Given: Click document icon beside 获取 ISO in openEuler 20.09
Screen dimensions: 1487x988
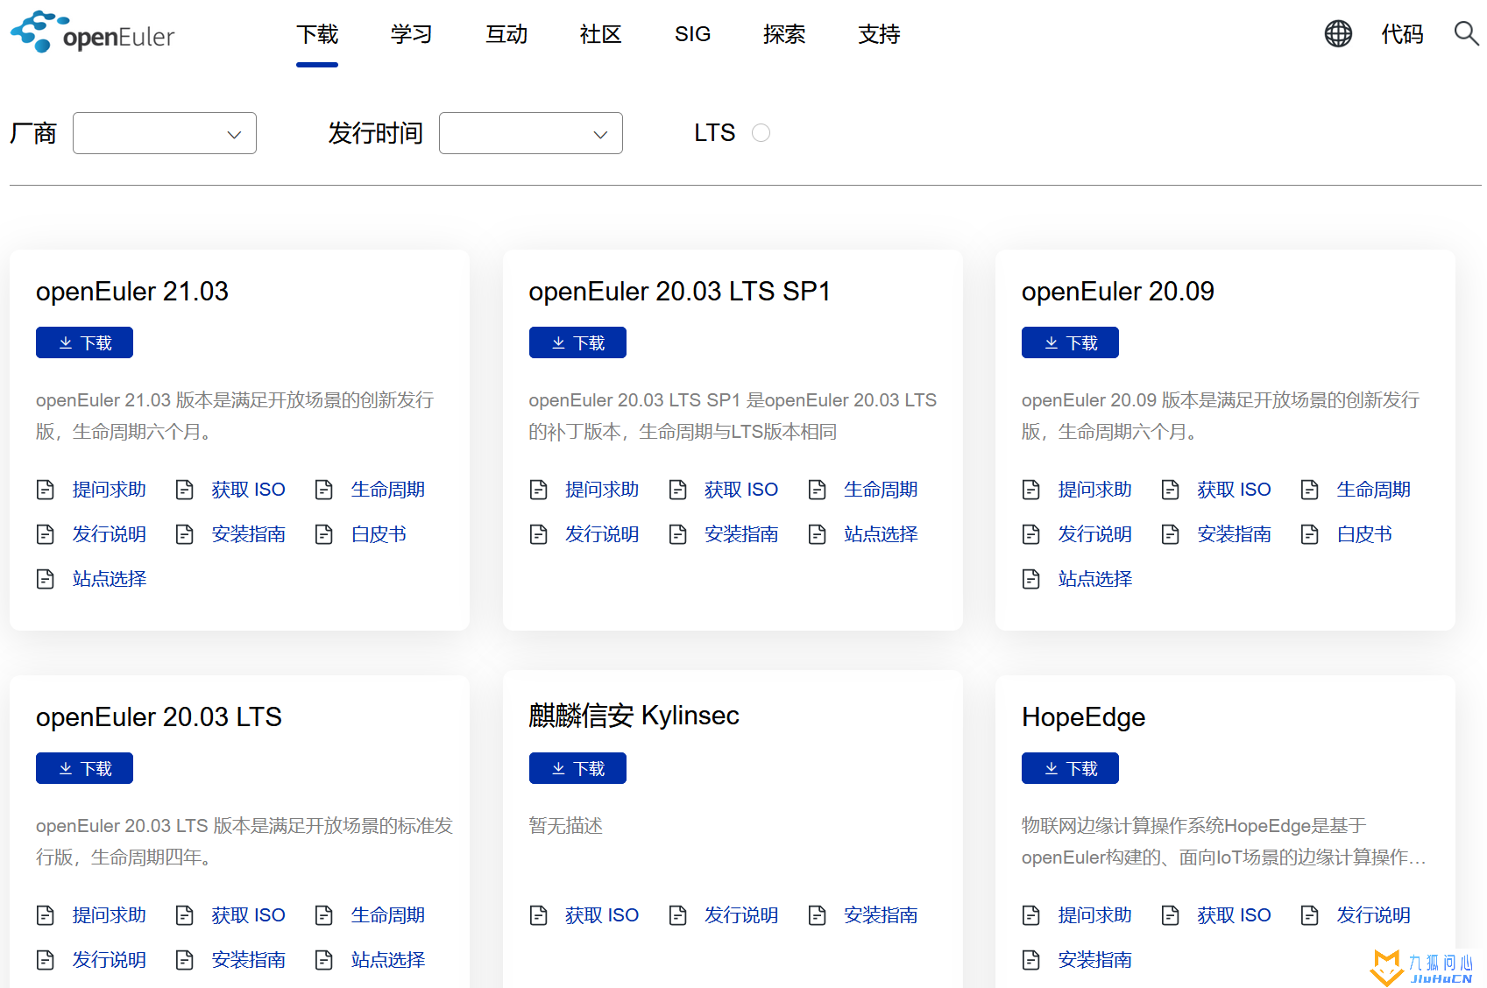Looking at the screenshot, I should click(1171, 490).
